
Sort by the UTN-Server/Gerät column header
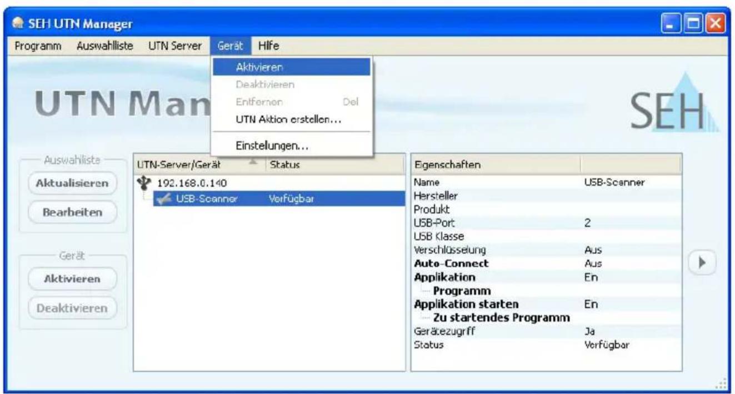coord(198,165)
